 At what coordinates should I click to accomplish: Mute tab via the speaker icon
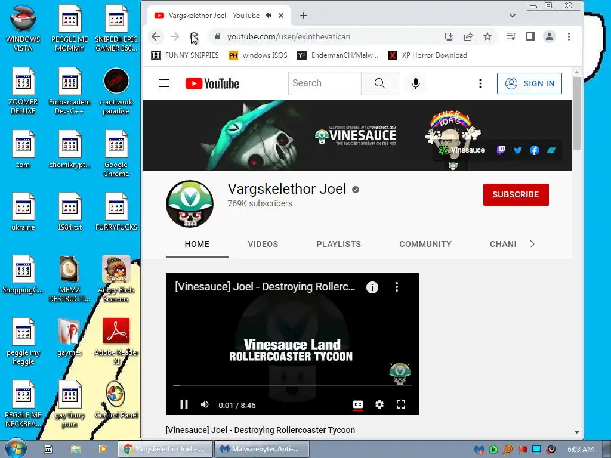(268, 16)
